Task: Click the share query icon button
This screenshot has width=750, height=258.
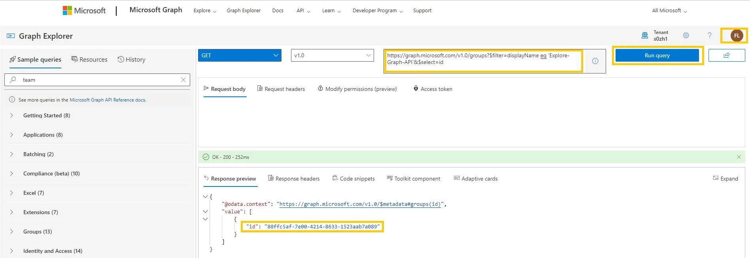Action: (x=726, y=55)
